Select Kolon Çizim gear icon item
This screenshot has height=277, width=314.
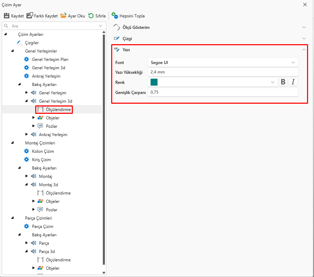point(26,151)
